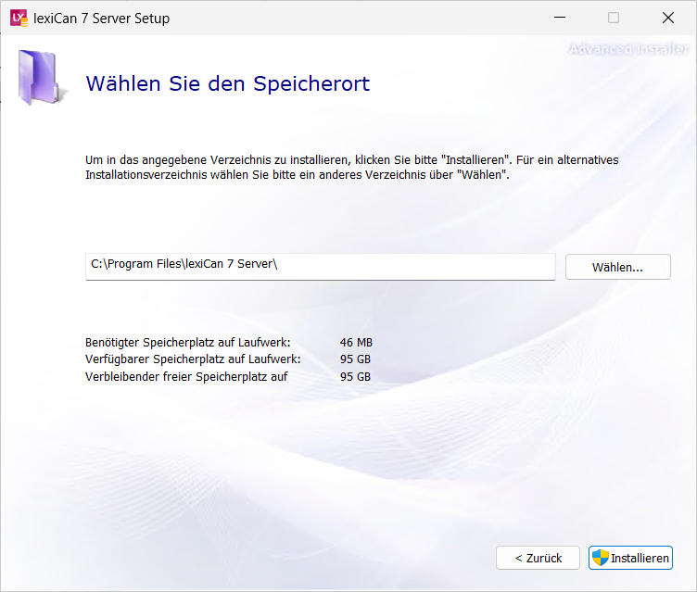Screen dimensions: 697x592
Task: Close the lexiCan 7 Server Setup window
Action: (x=667, y=18)
